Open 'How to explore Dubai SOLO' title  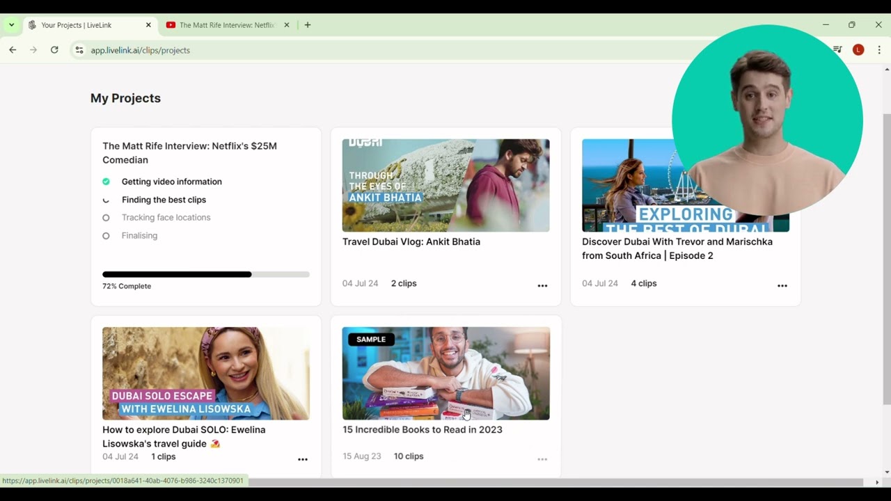click(184, 436)
